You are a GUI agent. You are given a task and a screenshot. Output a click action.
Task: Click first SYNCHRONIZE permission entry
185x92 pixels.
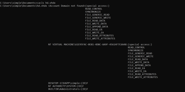tap(93, 12)
